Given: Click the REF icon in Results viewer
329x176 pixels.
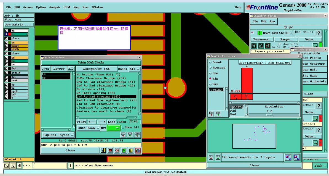Looking at the screenshot, I should point(130,135).
